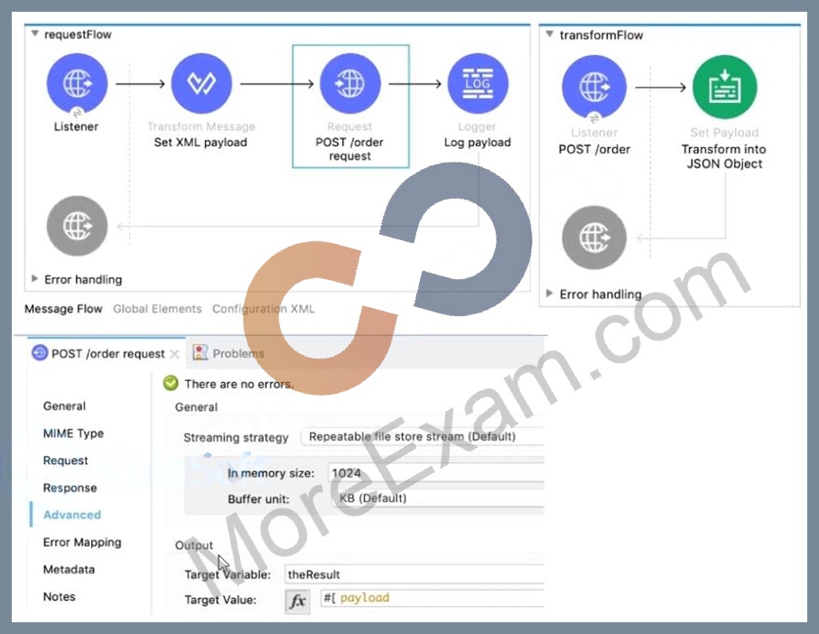Click the fx expression mode button
This screenshot has width=819, height=634.
[297, 601]
